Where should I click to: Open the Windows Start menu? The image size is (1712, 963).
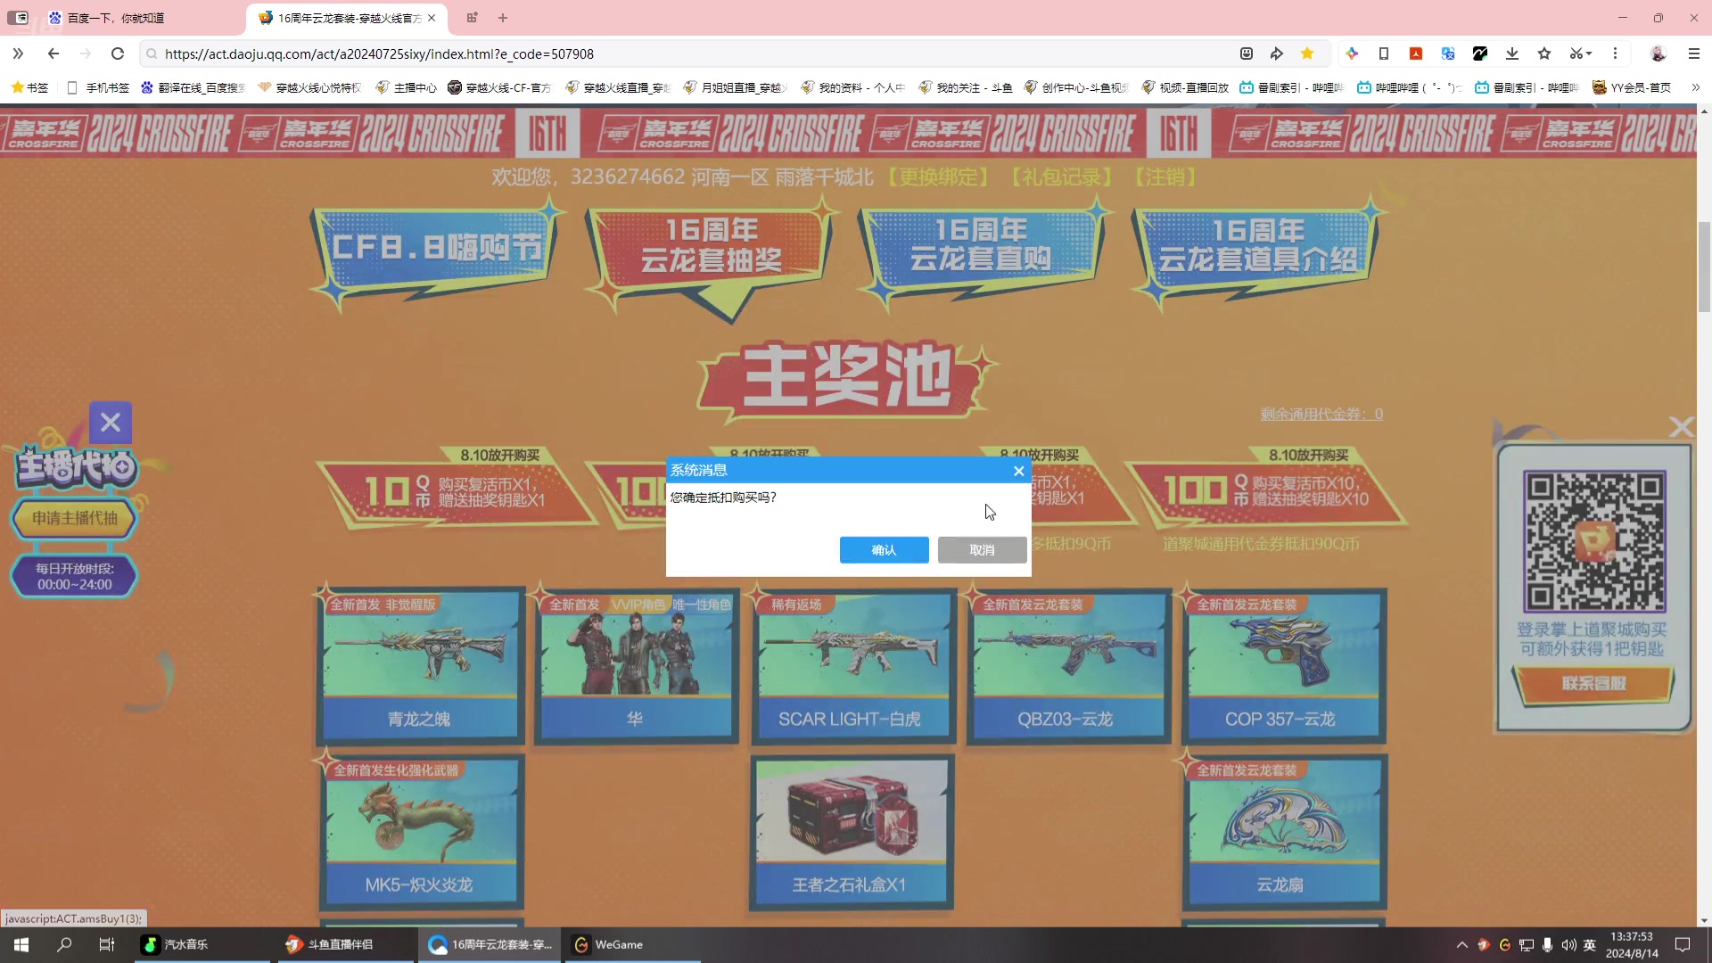pyautogui.click(x=21, y=945)
